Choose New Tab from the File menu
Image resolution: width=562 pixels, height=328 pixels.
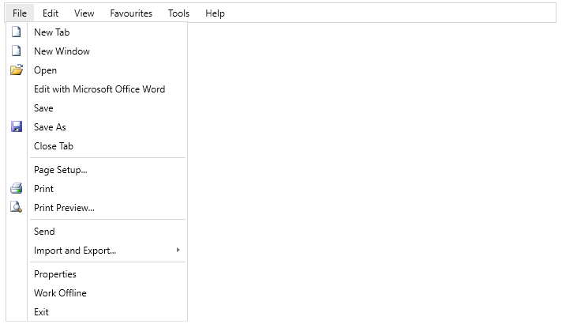pyautogui.click(x=97, y=32)
